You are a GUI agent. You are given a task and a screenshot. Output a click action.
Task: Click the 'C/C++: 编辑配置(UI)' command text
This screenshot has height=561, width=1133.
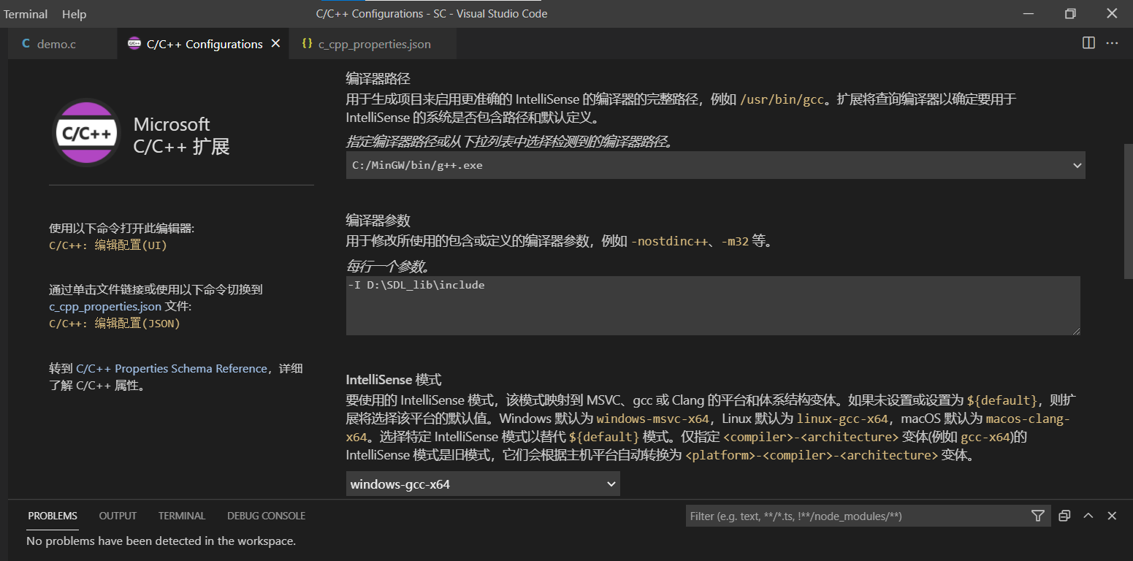coord(108,245)
